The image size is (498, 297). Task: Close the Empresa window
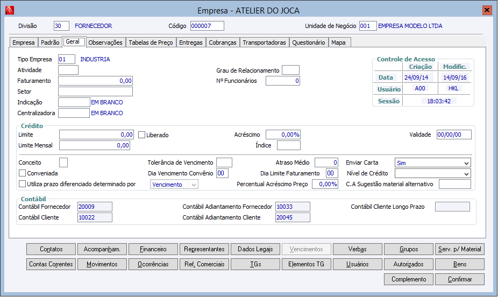(x=487, y=10)
